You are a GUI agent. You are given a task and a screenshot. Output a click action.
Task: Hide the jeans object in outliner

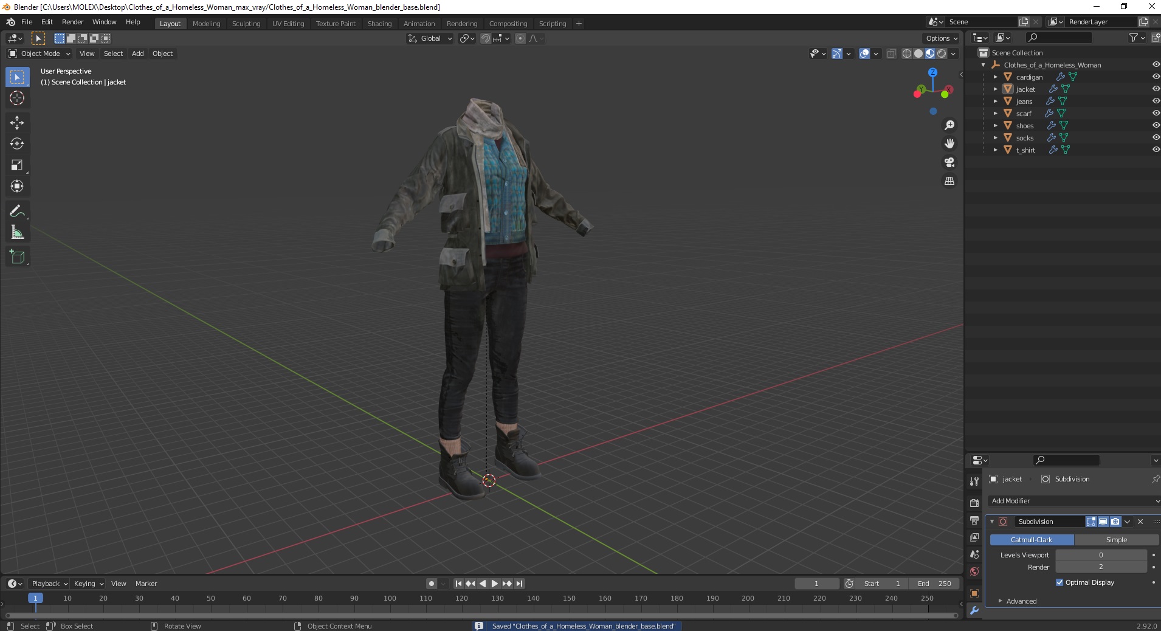coord(1156,101)
